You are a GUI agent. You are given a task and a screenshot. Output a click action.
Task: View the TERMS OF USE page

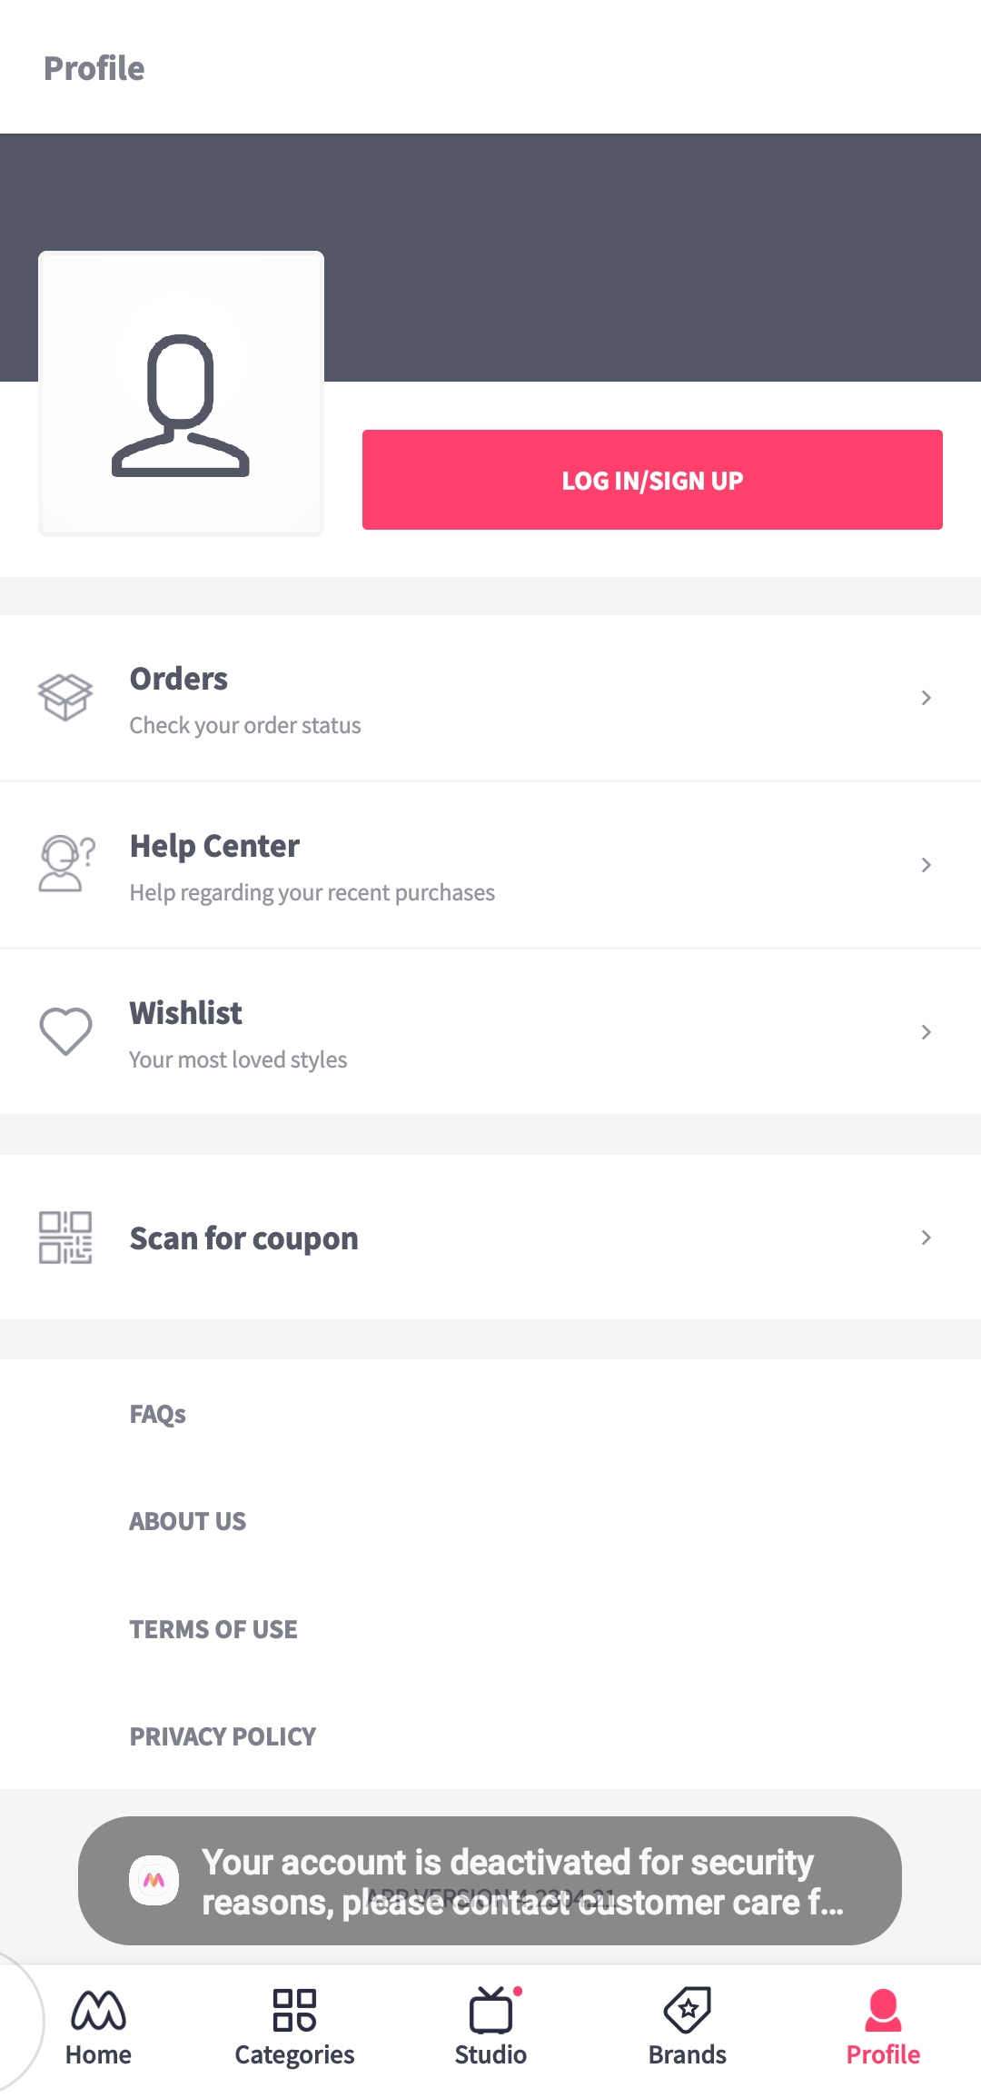(x=213, y=1629)
